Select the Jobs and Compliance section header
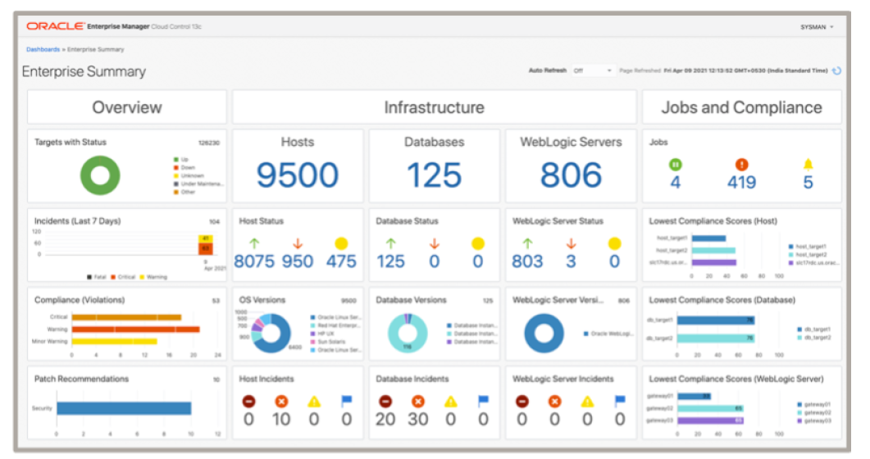The width and height of the screenshot is (870, 459). coord(742,107)
